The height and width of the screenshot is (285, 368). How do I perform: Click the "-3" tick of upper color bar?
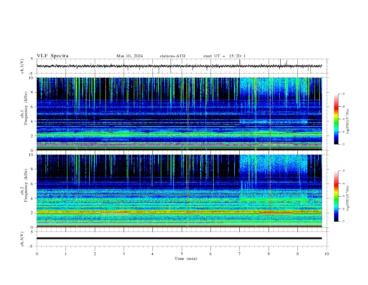pos(342,94)
